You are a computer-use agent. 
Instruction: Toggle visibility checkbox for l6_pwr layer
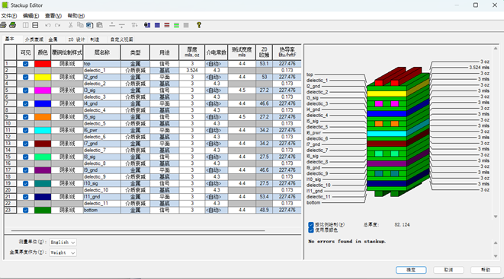[25, 130]
